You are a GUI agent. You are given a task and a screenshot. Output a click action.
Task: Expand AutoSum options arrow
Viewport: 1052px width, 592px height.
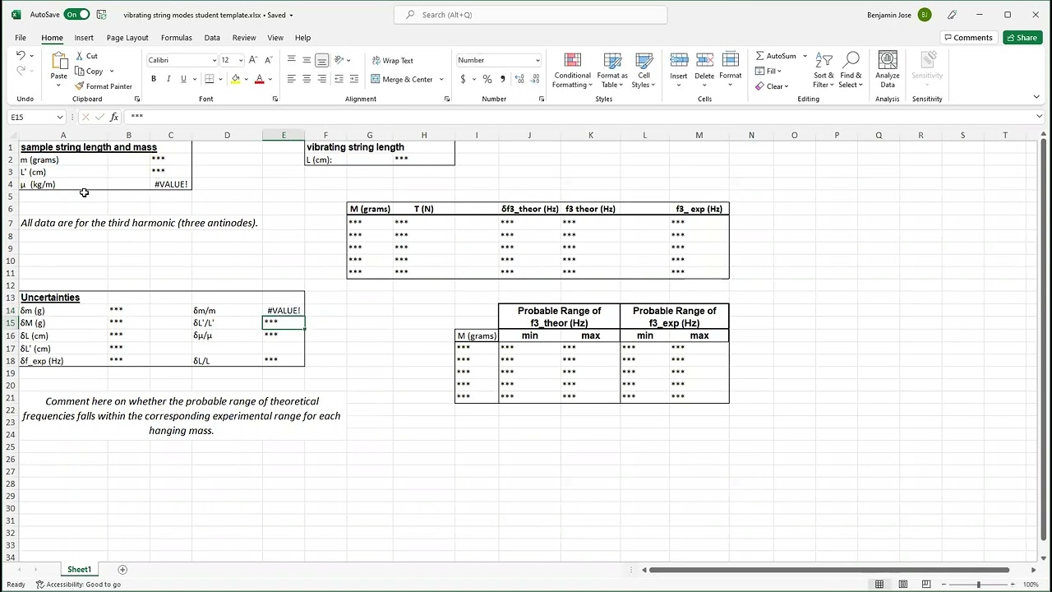click(805, 56)
